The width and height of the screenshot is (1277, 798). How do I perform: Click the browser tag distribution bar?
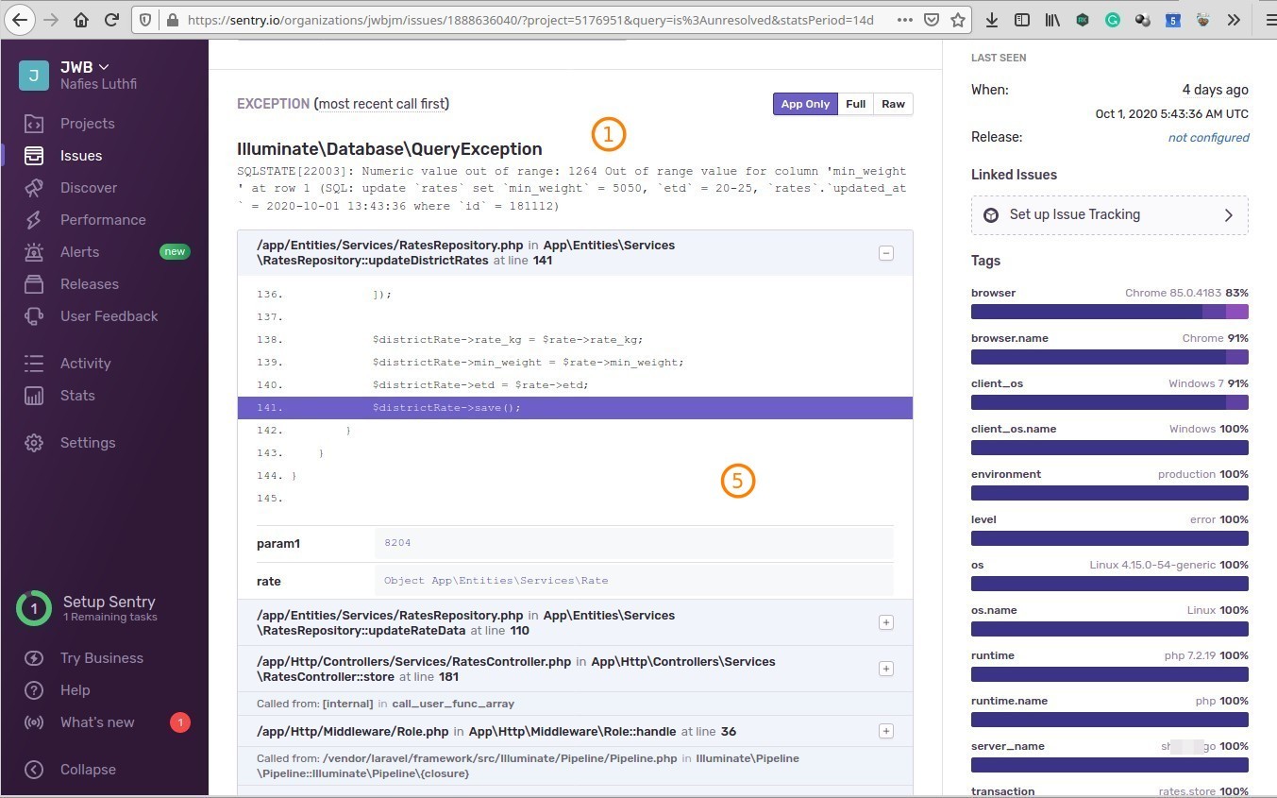coord(1109,312)
